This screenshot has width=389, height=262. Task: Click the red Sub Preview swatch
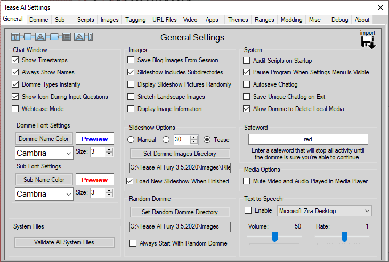(x=95, y=180)
